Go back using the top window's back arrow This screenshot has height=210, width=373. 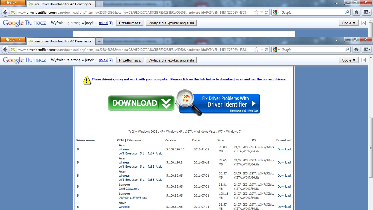coord(5,12)
